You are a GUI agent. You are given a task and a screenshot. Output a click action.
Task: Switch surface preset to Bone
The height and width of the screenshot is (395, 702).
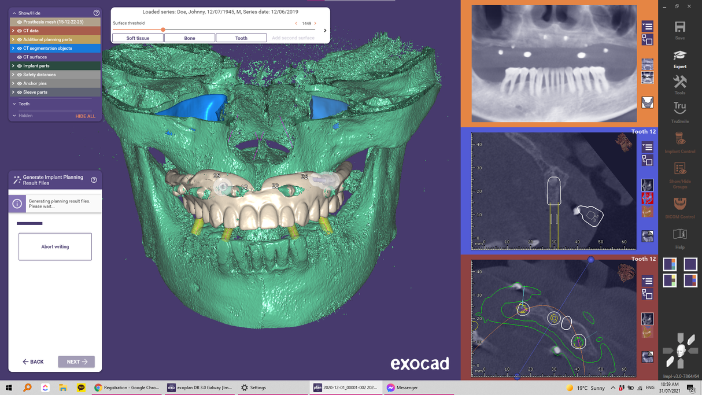[x=189, y=38]
